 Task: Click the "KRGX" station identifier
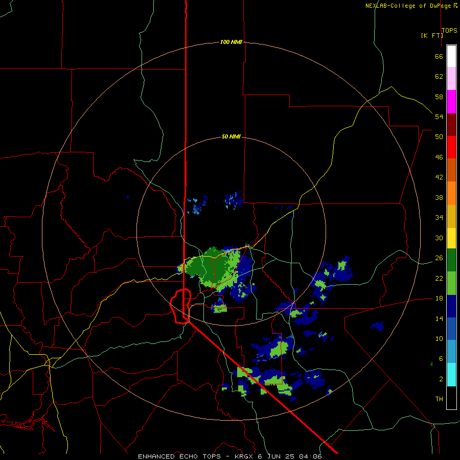pos(244,456)
